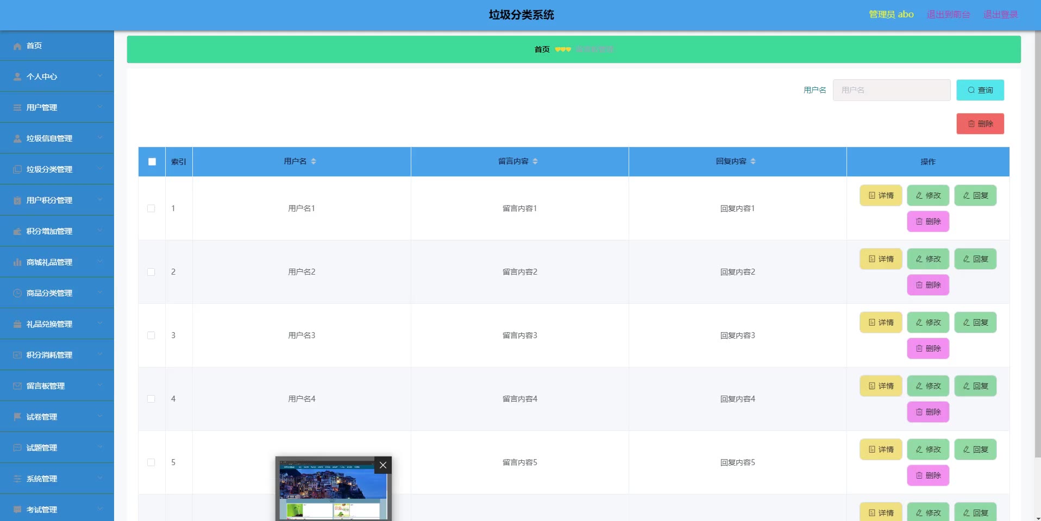Click the icon beside 用户积分管理 in sidebar
Image resolution: width=1041 pixels, height=521 pixels.
(x=17, y=201)
